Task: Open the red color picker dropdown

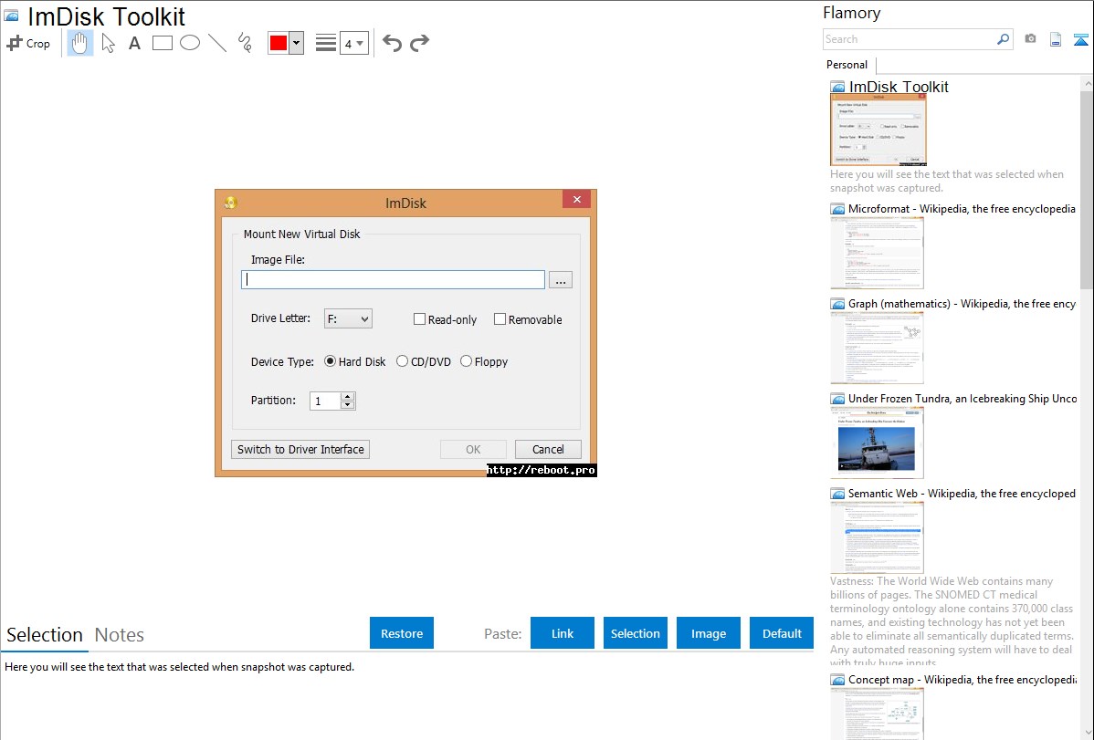Action: pos(296,43)
